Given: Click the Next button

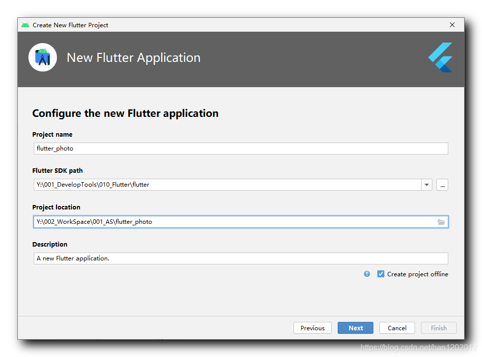Looking at the screenshot, I should 356,328.
